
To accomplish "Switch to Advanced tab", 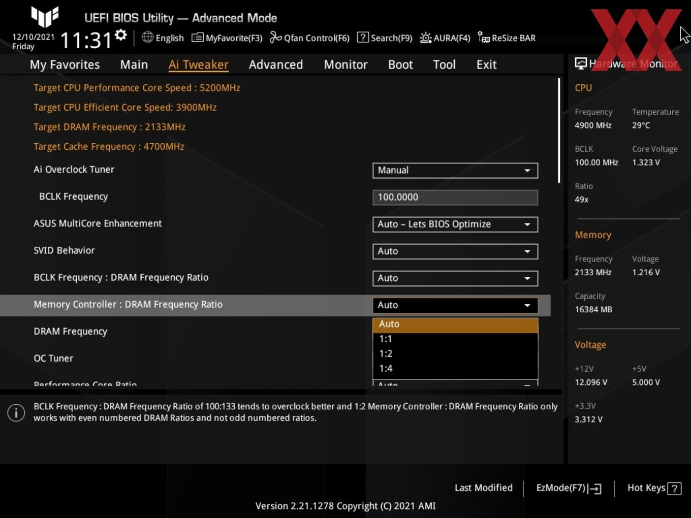I will [276, 64].
